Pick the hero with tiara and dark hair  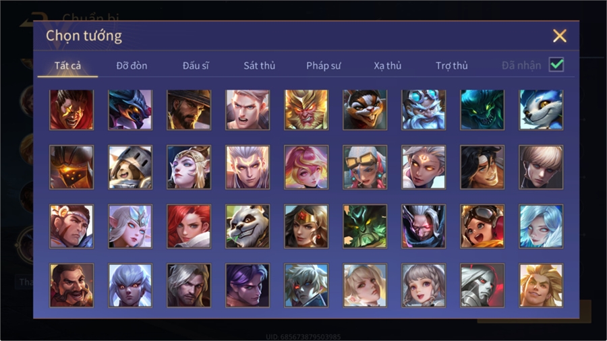click(306, 226)
